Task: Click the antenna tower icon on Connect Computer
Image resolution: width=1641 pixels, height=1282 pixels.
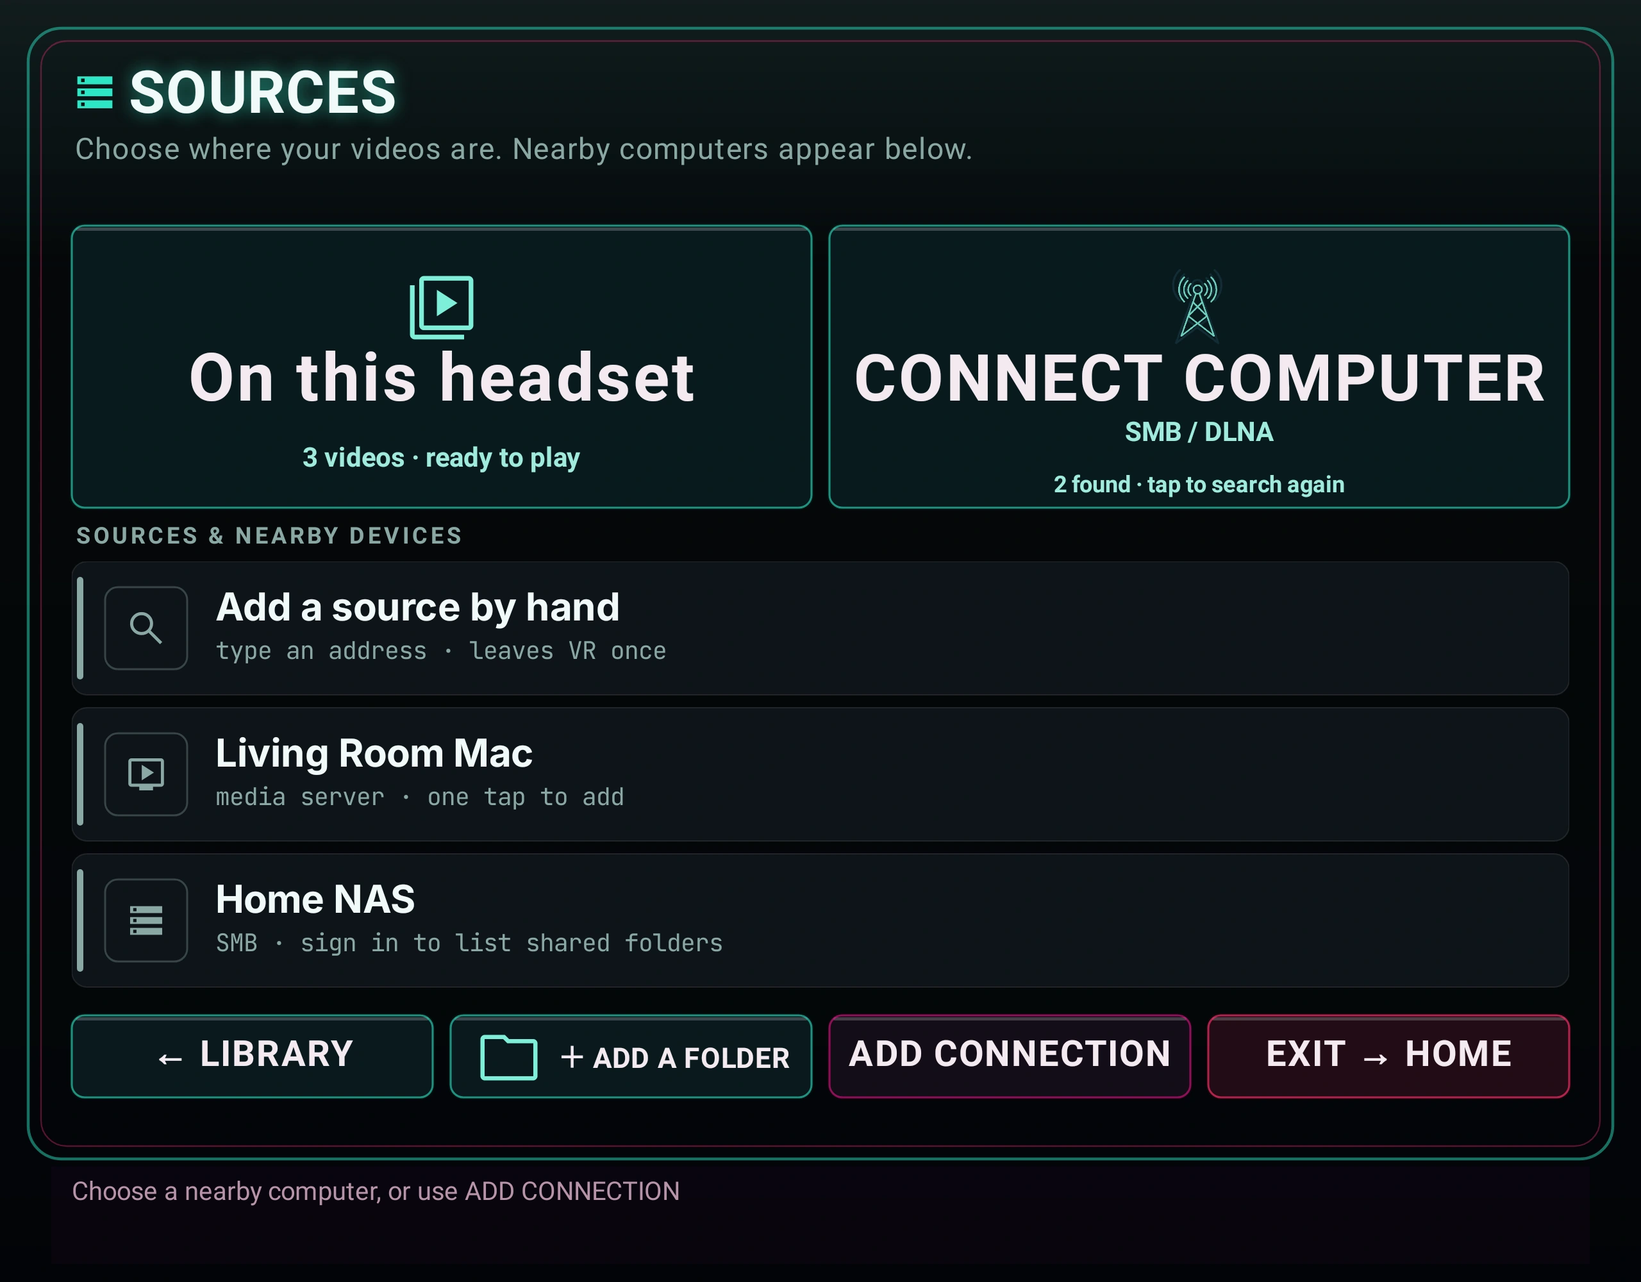Action: pyautogui.click(x=1197, y=306)
